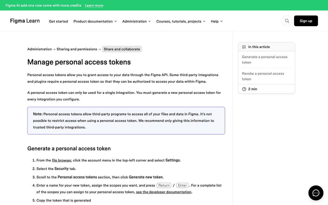This screenshot has width=328, height=205.
Task: Click the Generate new token text in step 3
Action: pos(146,177)
